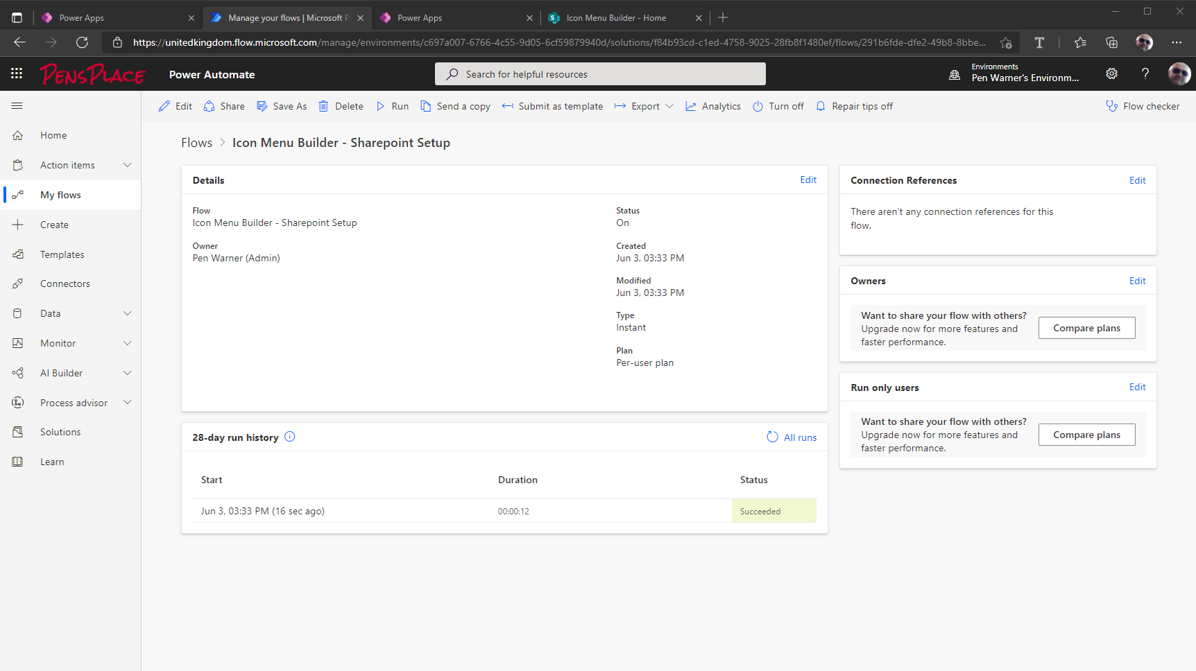Image resolution: width=1196 pixels, height=671 pixels.
Task: Click Compare plans in the Owners card
Action: [1086, 328]
